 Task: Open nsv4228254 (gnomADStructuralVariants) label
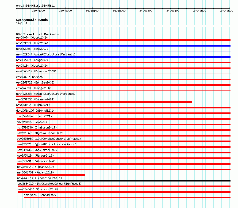coord(46,94)
